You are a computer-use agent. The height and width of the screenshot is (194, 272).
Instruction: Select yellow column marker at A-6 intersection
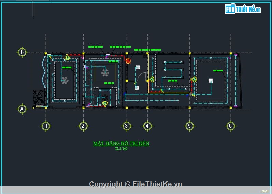click(x=231, y=108)
